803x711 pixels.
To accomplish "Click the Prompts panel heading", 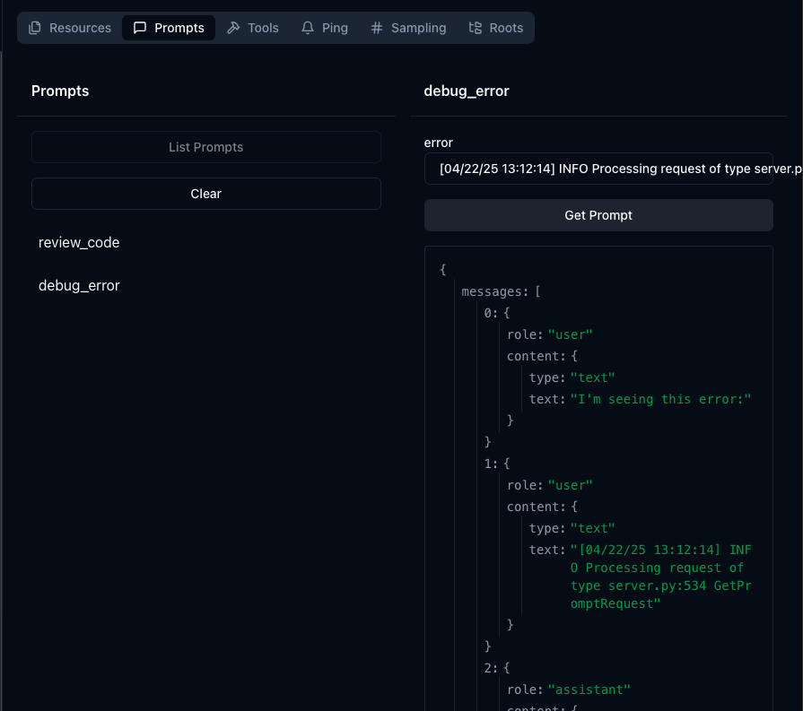I will click(x=60, y=91).
